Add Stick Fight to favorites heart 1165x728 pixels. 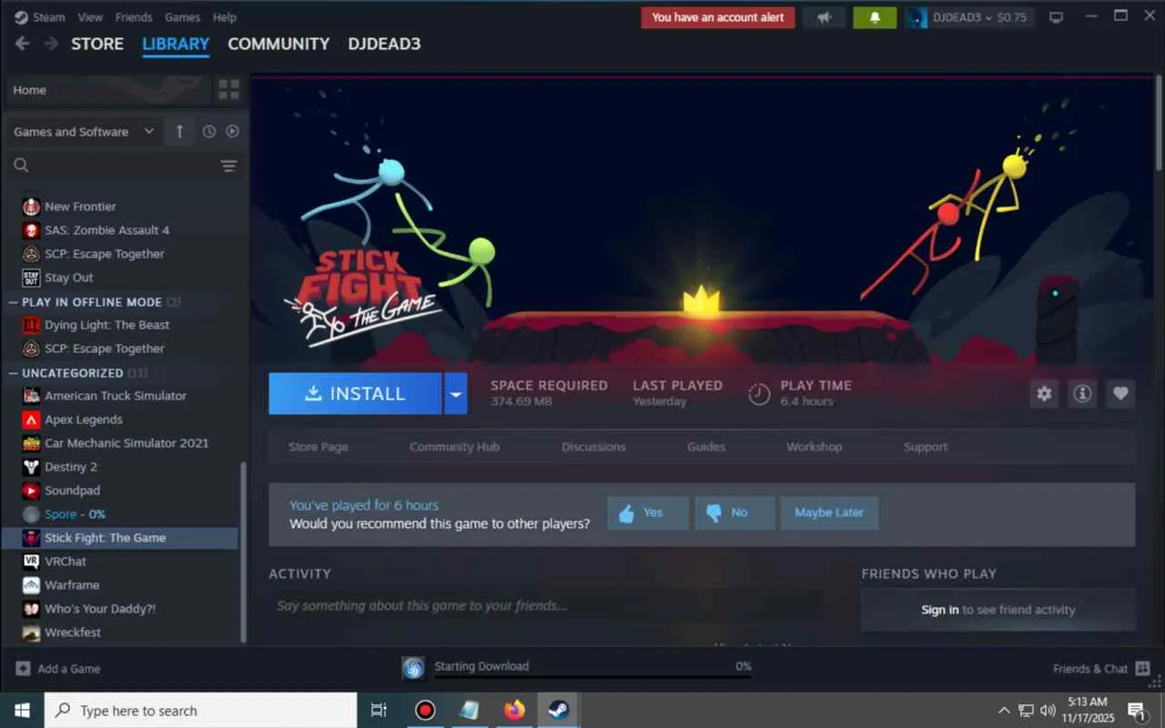click(1120, 394)
